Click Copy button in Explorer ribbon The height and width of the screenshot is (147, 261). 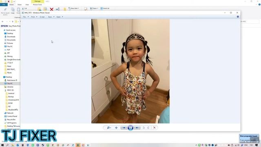pyautogui.click(x=13, y=11)
